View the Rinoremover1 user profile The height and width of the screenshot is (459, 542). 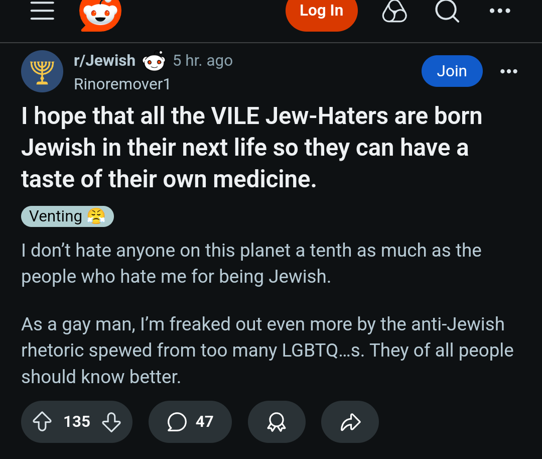(122, 84)
